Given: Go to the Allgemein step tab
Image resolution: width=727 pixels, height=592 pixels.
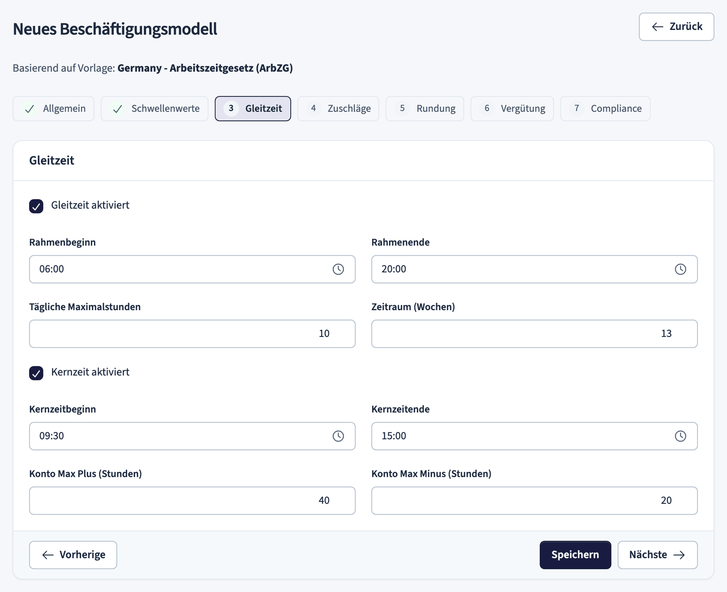Looking at the screenshot, I should pos(54,109).
